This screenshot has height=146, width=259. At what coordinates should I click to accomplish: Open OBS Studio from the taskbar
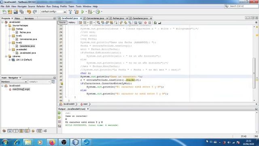(x=64, y=142)
